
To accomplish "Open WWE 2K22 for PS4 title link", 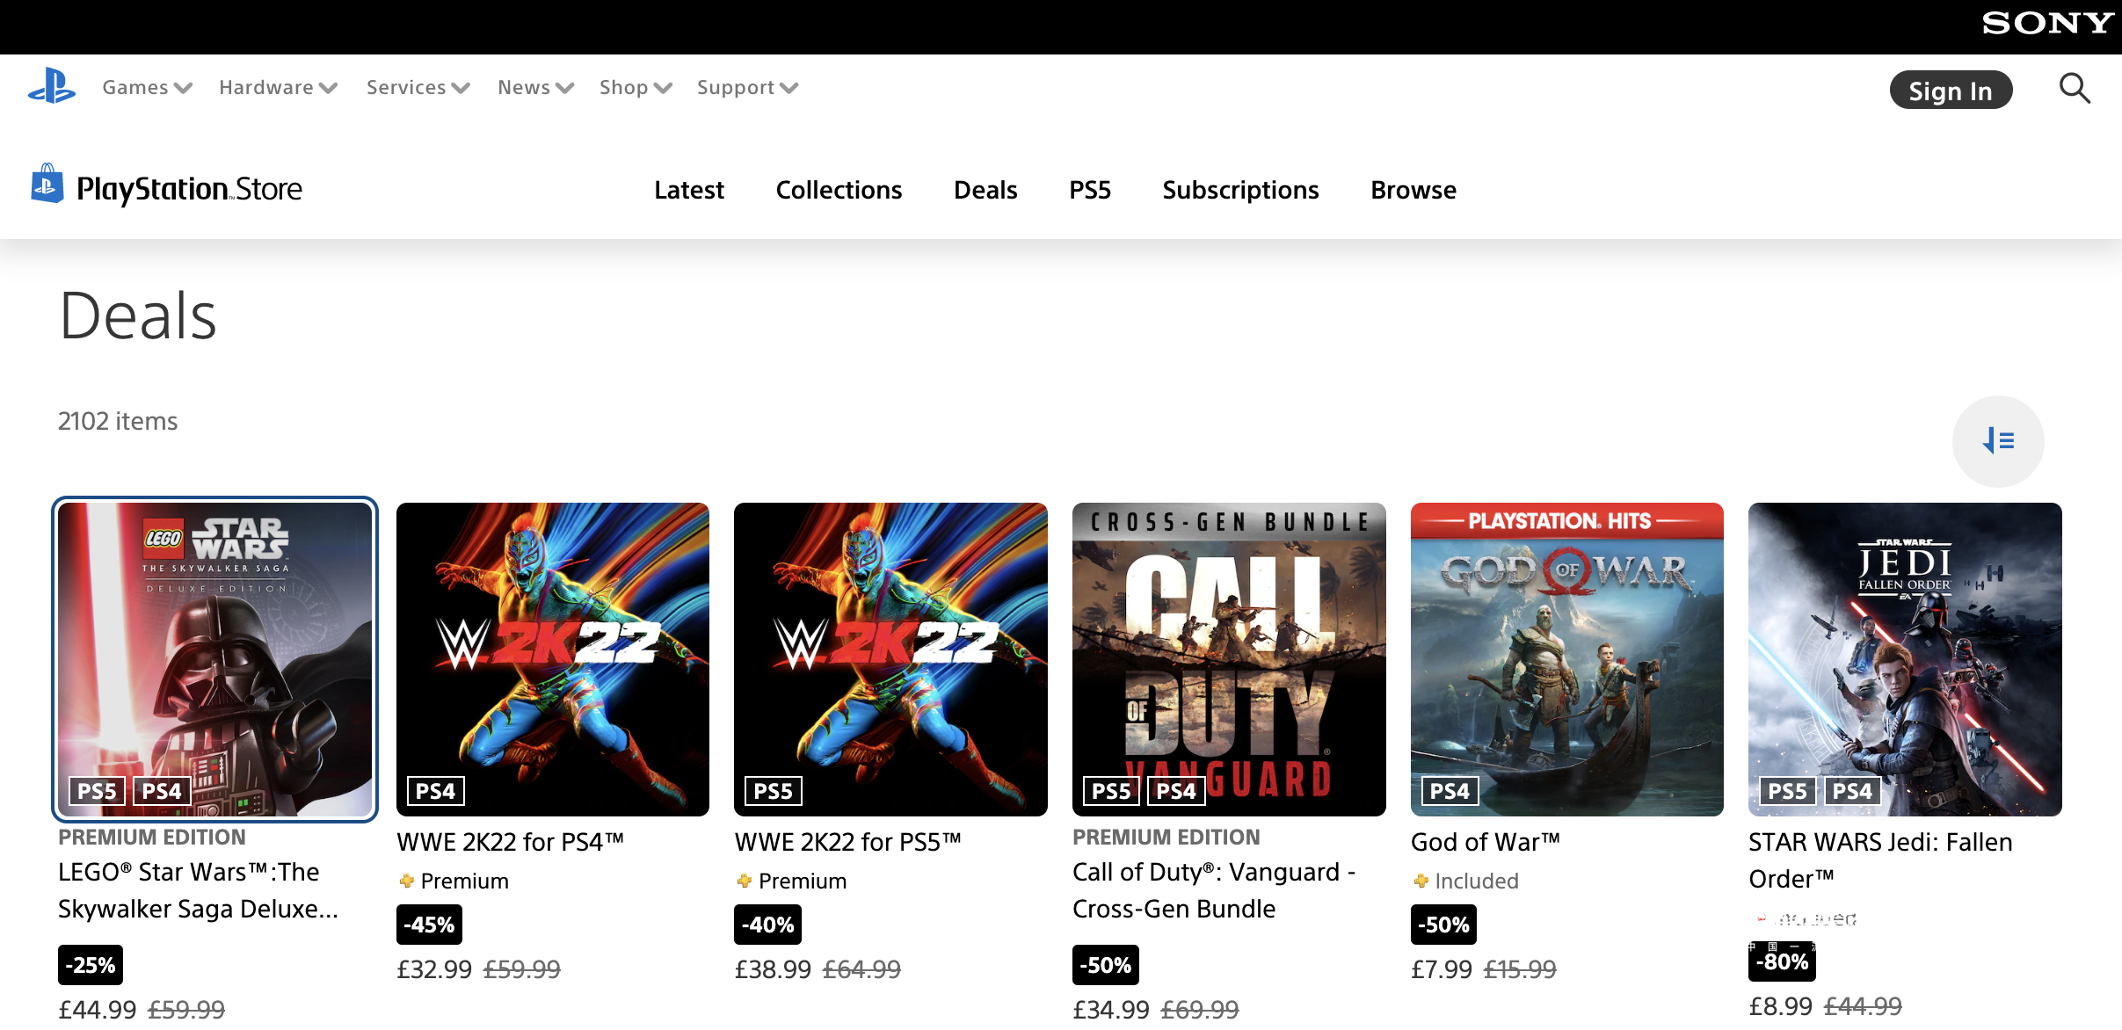I will 510,842.
